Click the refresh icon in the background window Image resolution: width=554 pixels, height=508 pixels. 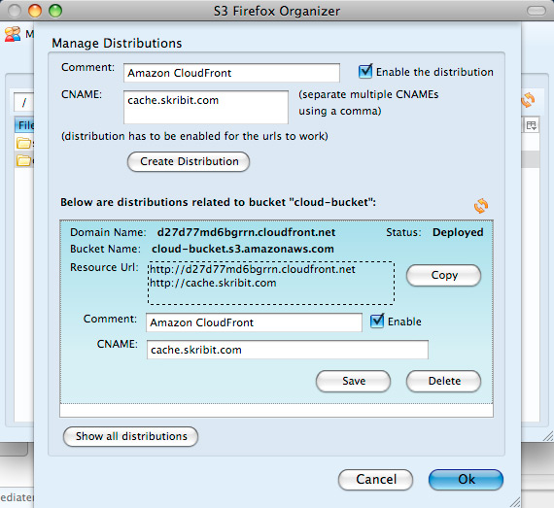click(528, 100)
